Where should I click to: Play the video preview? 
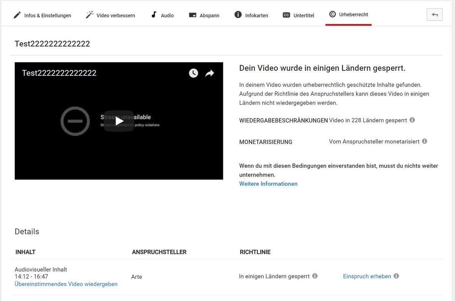[x=119, y=121]
